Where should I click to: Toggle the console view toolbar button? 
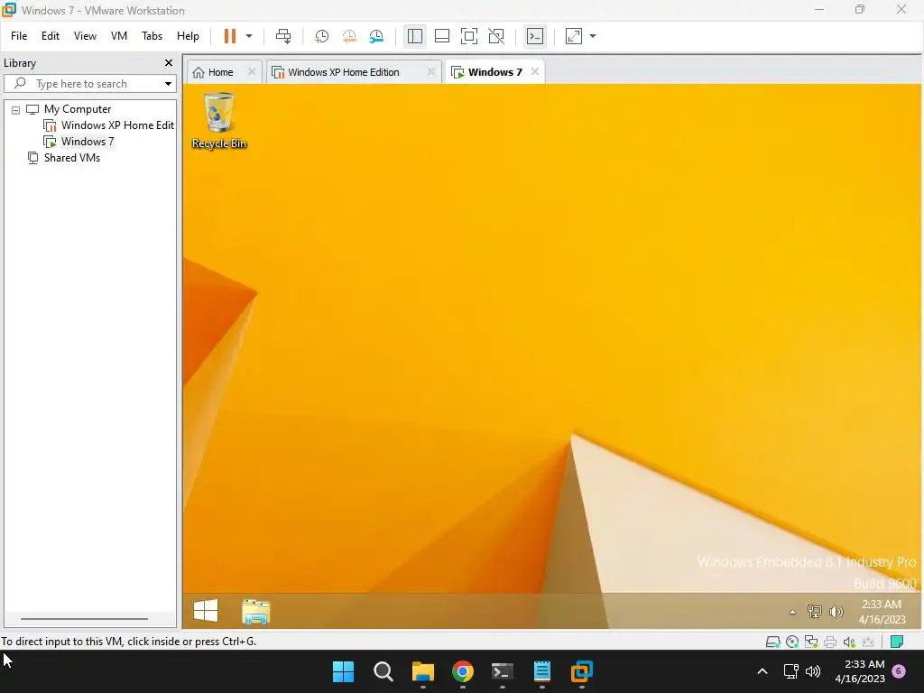[x=535, y=36]
